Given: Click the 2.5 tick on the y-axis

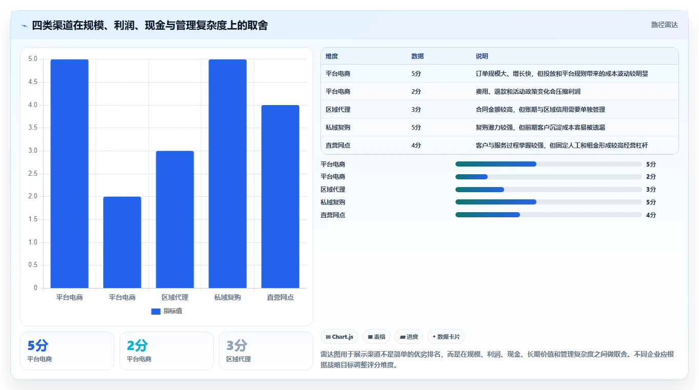Looking at the screenshot, I should point(32,174).
